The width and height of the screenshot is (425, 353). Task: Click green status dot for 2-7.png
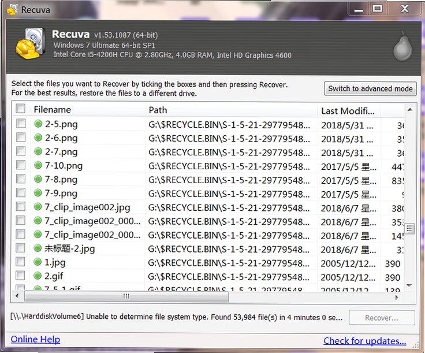point(38,151)
